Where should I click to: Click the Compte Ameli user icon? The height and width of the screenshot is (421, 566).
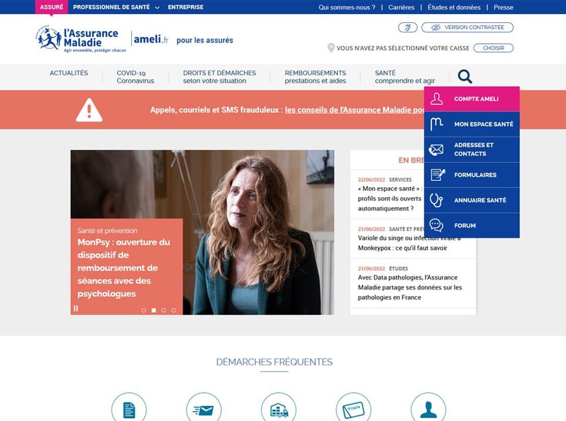(x=437, y=99)
